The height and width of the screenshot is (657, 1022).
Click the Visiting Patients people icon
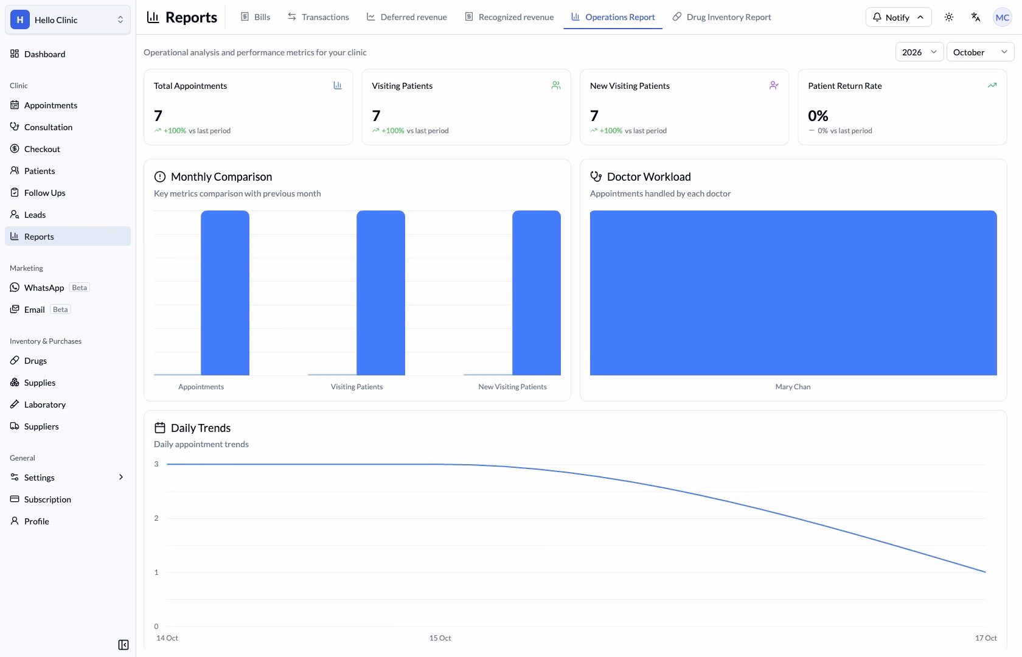[x=555, y=86]
